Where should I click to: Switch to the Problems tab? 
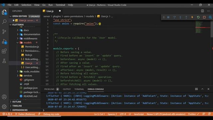click(51, 89)
